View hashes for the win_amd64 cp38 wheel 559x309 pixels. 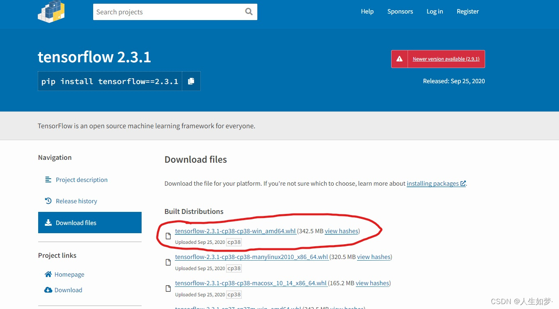click(341, 231)
